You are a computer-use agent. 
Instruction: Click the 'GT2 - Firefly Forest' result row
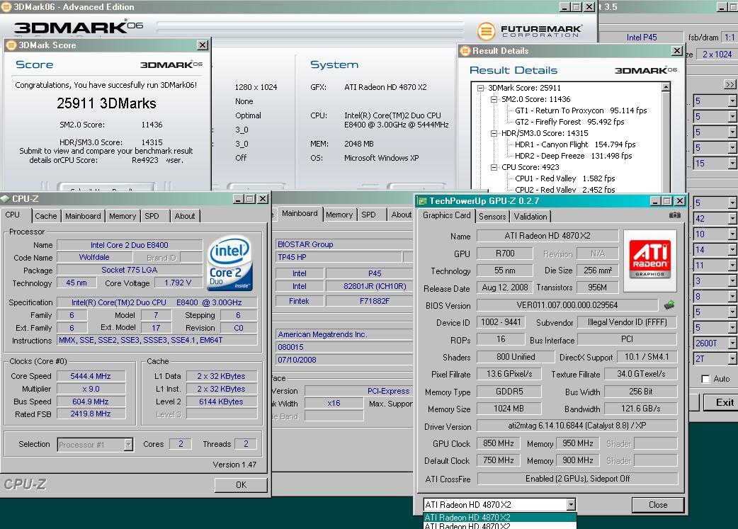pyautogui.click(x=569, y=122)
